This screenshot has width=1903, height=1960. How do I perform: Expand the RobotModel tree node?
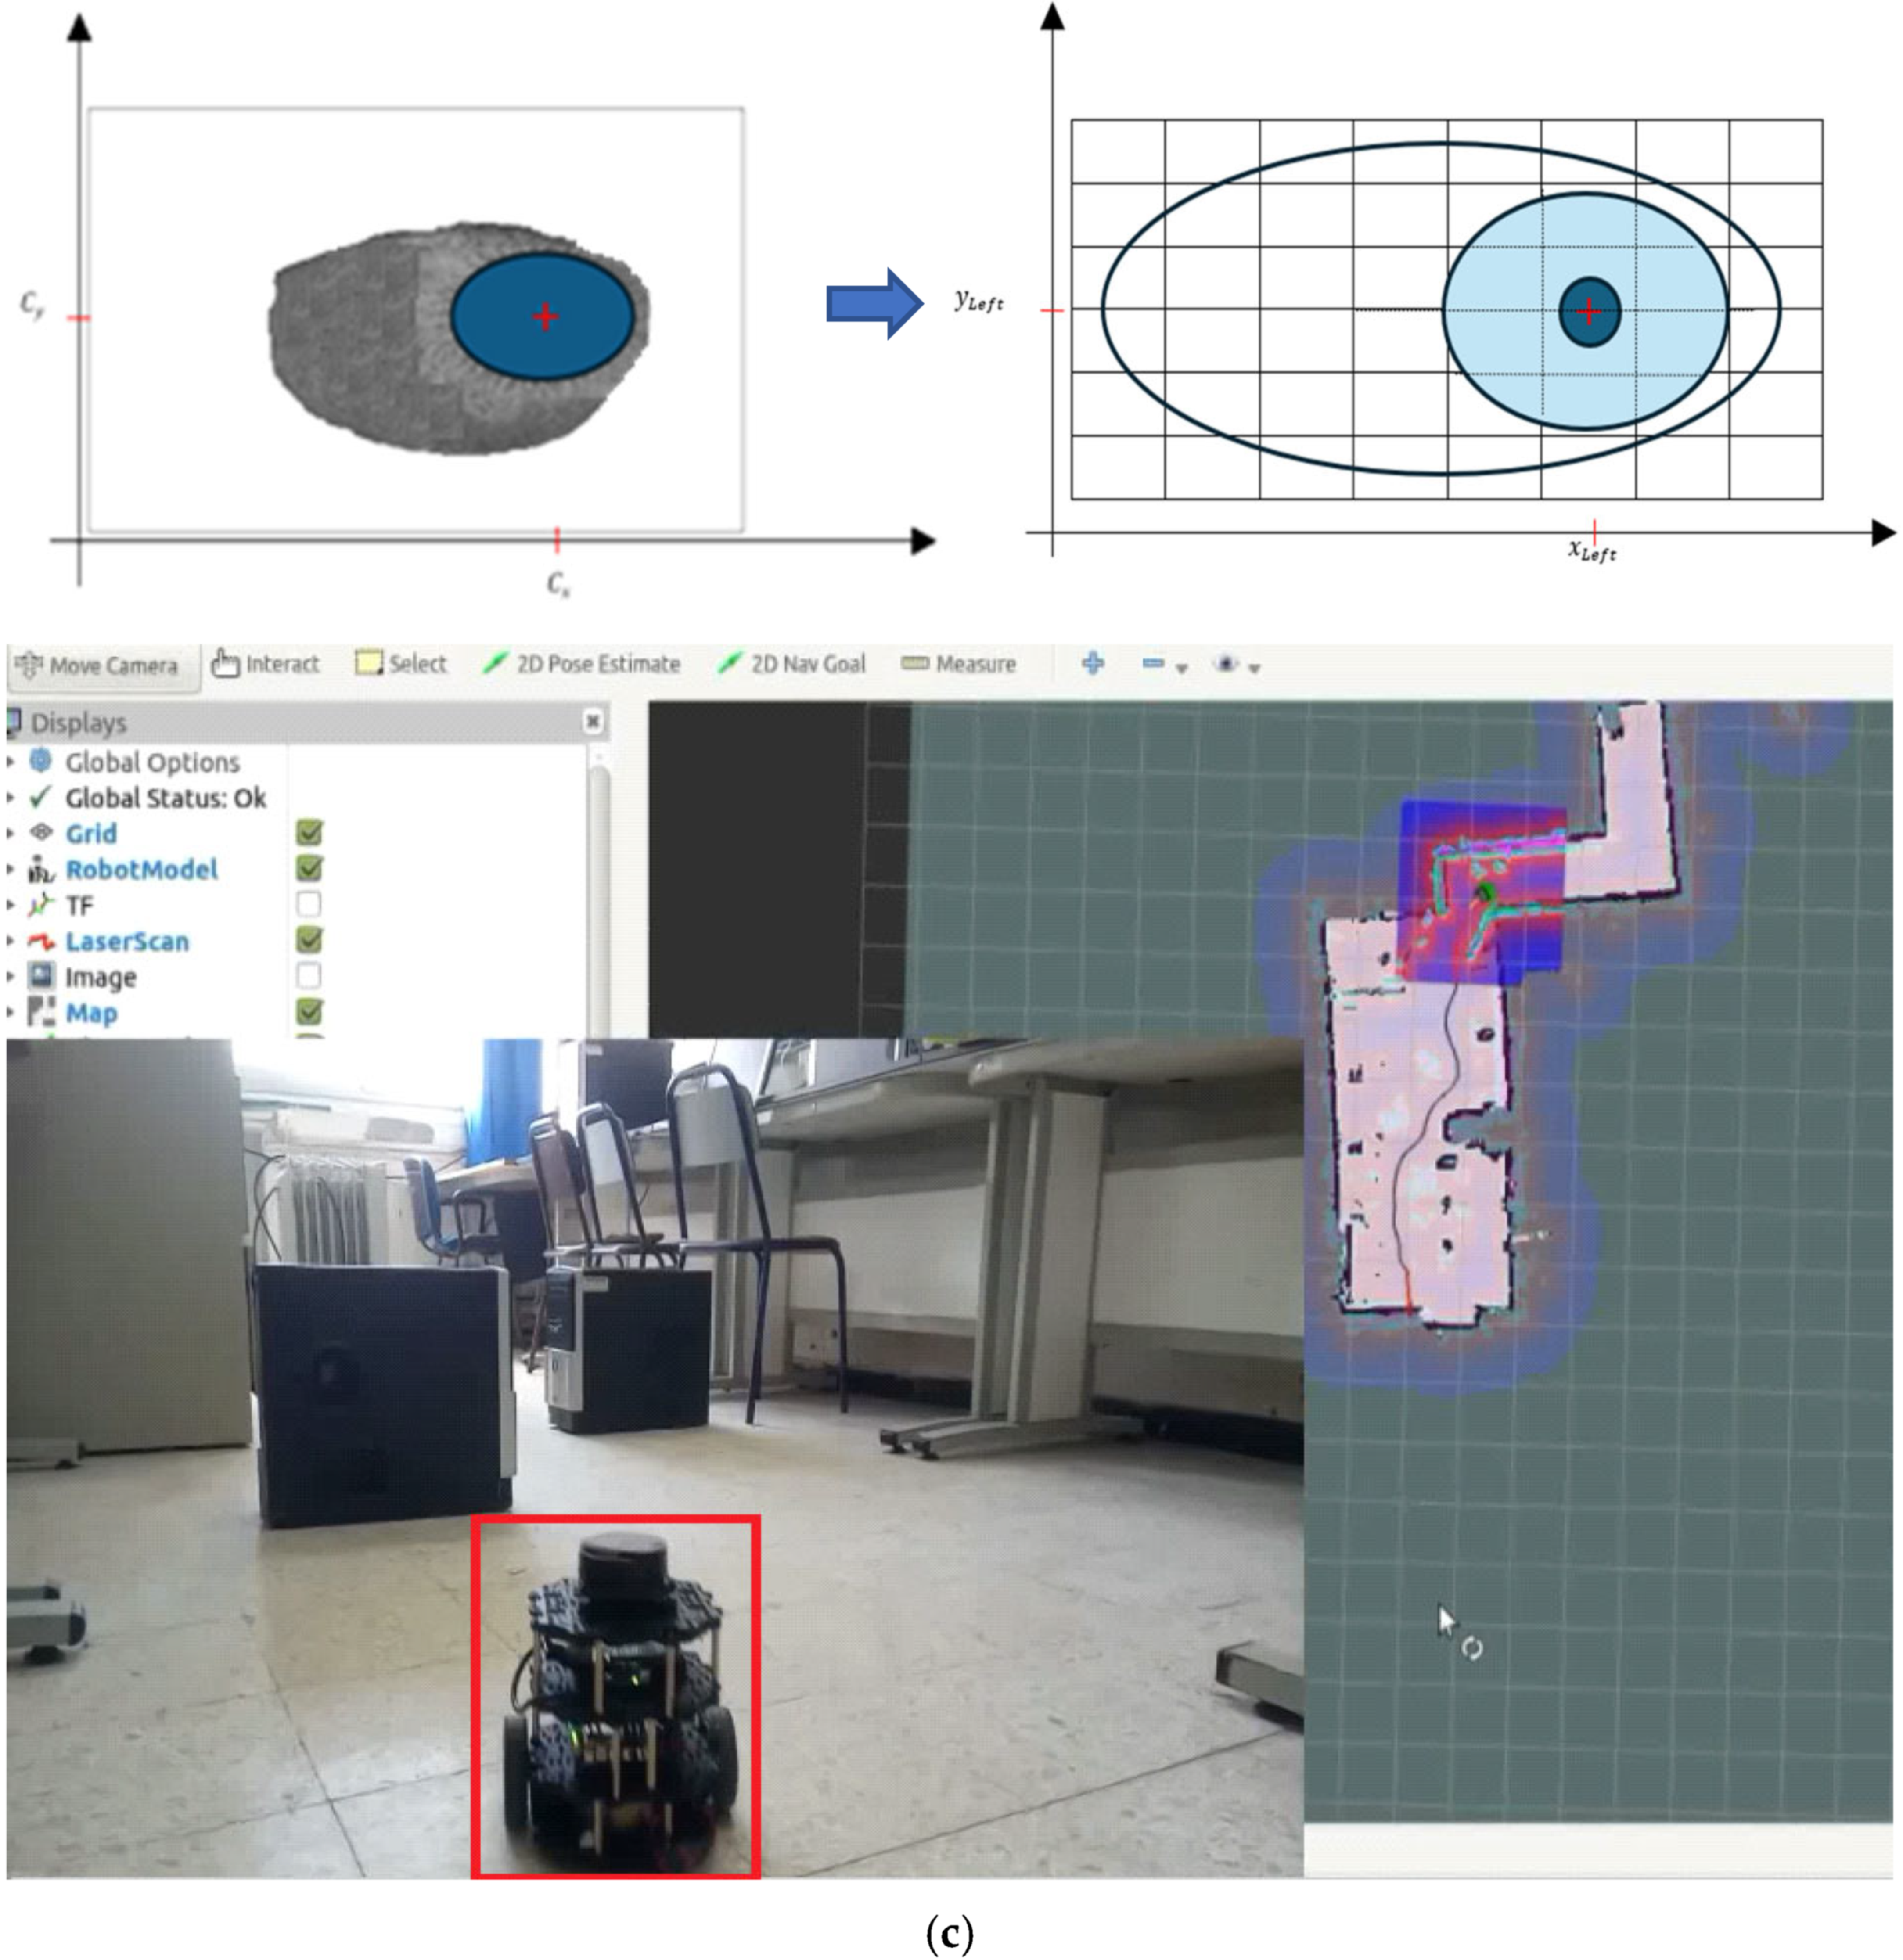[11, 869]
